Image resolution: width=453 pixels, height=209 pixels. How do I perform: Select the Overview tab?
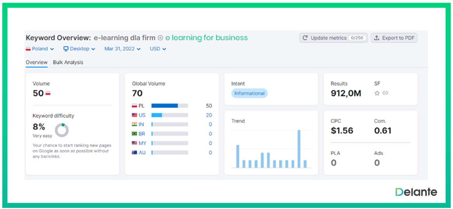click(x=36, y=62)
